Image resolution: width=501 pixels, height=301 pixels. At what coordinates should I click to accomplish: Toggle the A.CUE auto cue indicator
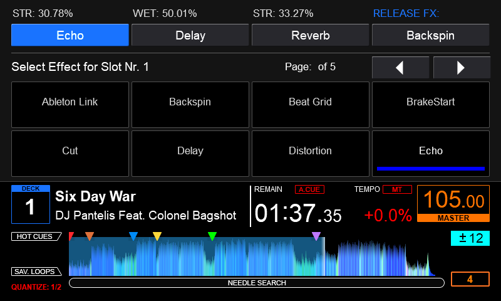click(309, 189)
